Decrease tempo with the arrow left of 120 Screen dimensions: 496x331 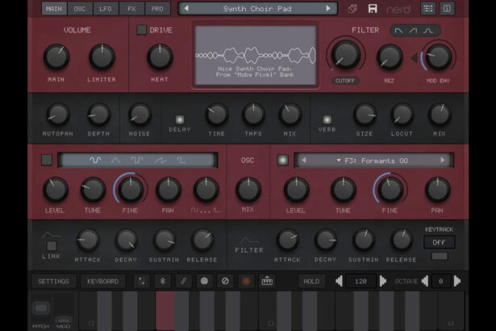pyautogui.click(x=339, y=281)
